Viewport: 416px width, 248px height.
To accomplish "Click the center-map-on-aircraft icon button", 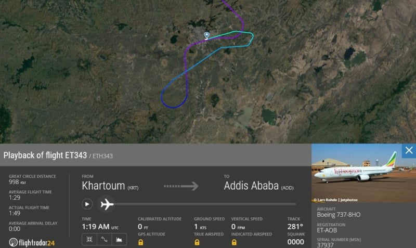I will click(88, 239).
